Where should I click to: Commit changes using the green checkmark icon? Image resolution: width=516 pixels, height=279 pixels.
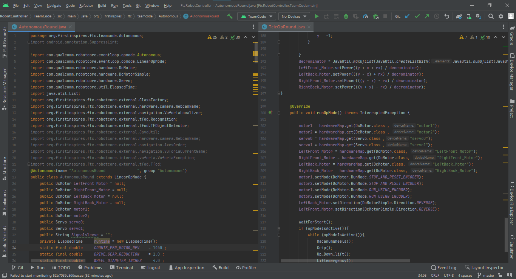coord(417,16)
